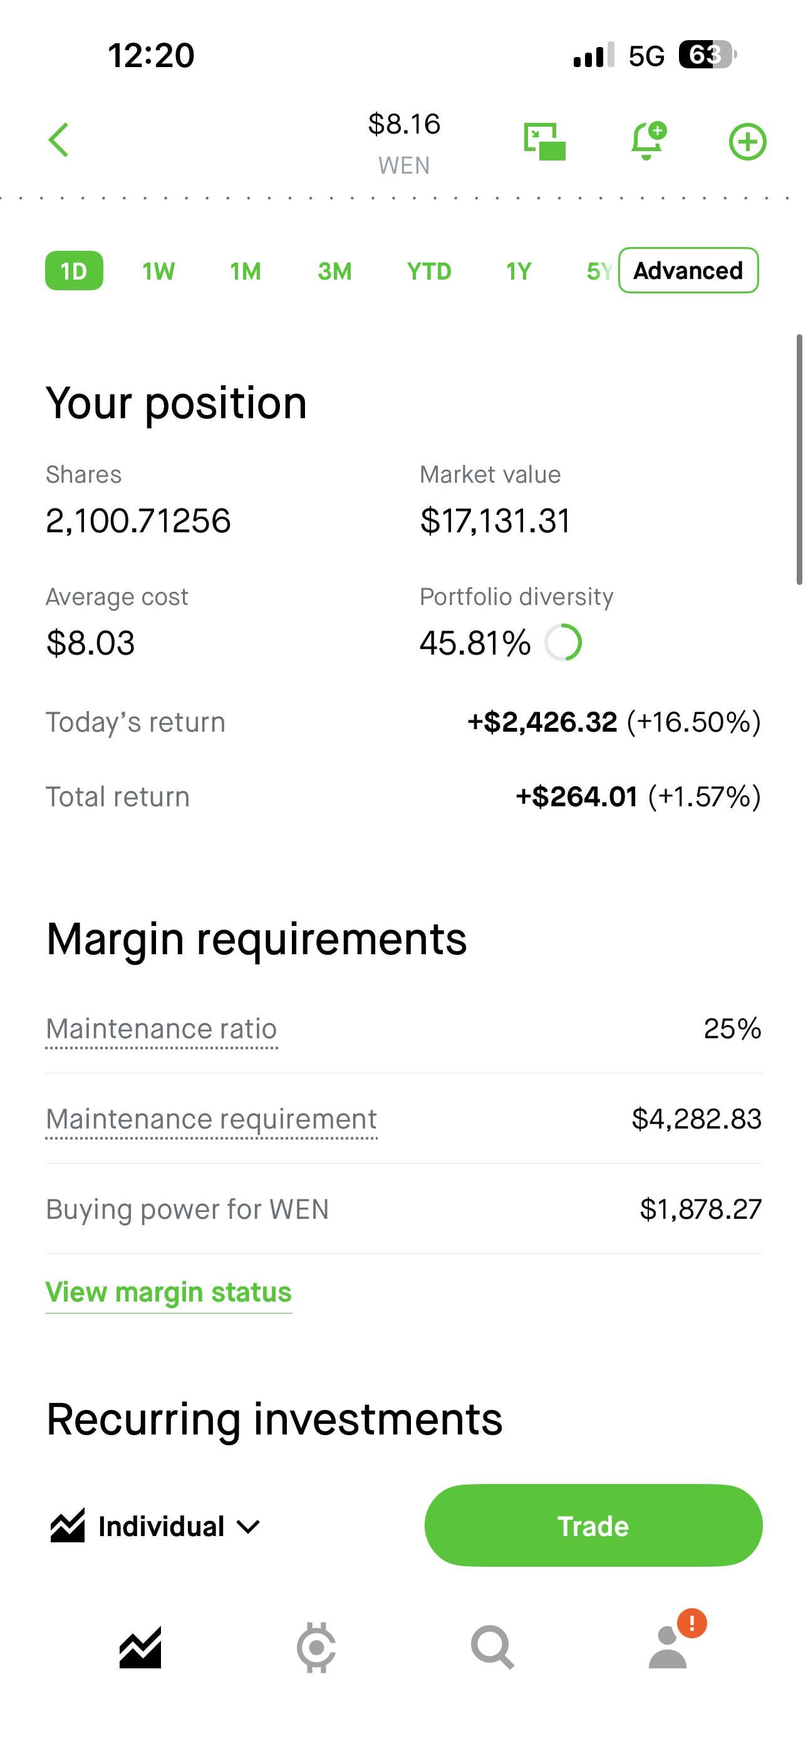The image size is (808, 1753).
Task: Select the 3M range tab
Action: coord(334,271)
